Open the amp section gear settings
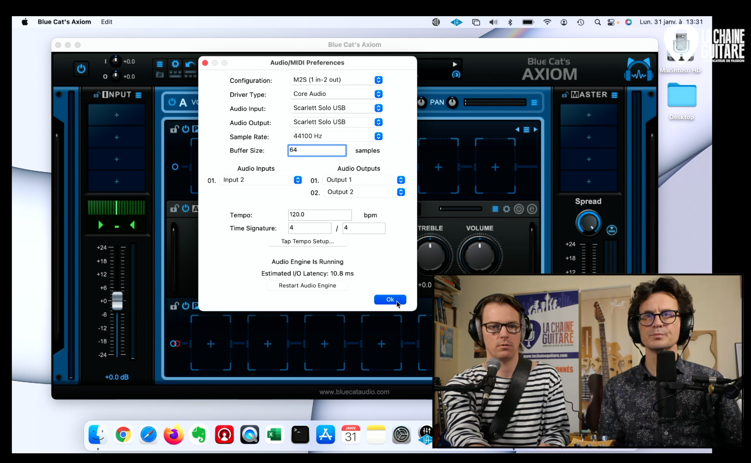Screen dimensions: 751x463 (x=507, y=209)
